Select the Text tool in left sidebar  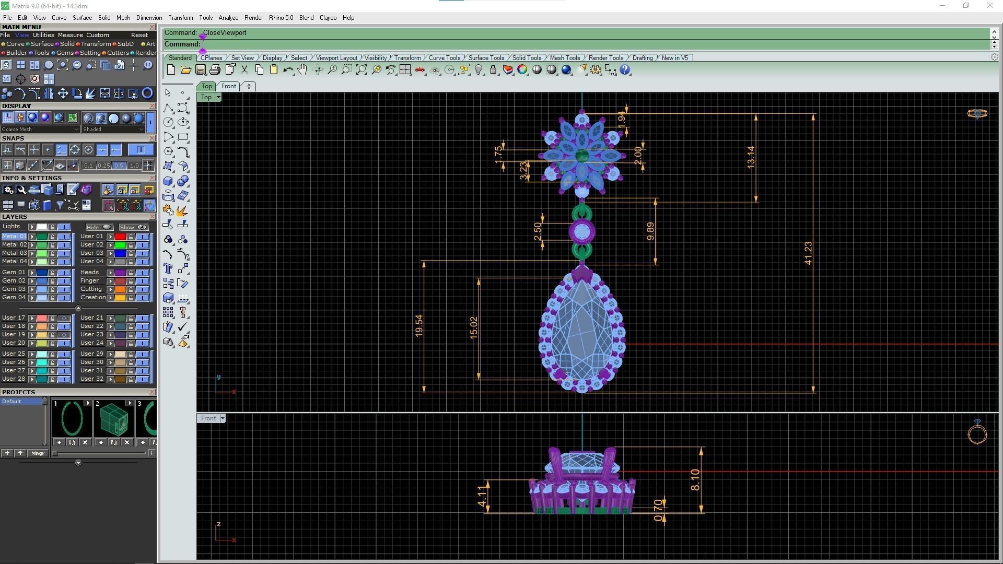pos(168,269)
